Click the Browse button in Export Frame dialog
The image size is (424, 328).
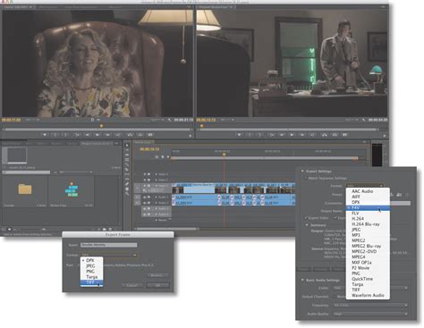click(x=157, y=275)
